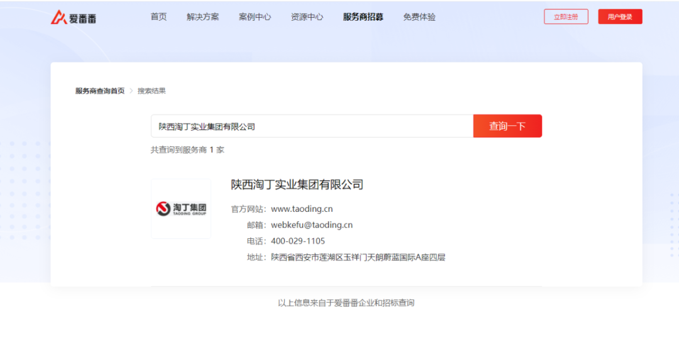Switch to the 服务商招募 tab

(363, 17)
